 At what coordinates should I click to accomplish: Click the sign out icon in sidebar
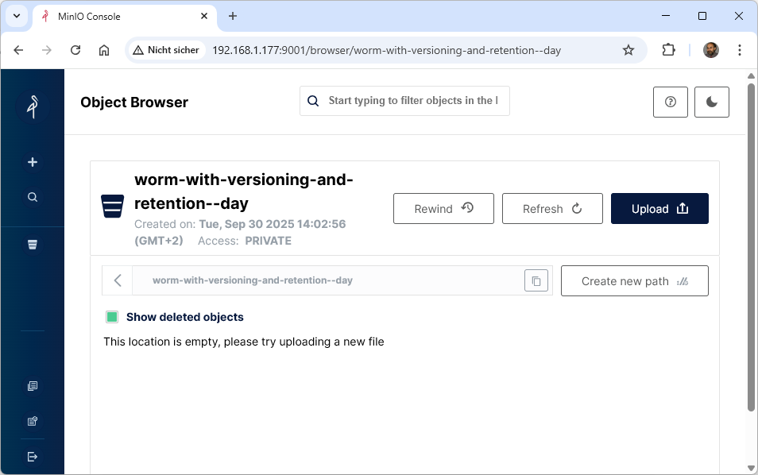pos(33,457)
